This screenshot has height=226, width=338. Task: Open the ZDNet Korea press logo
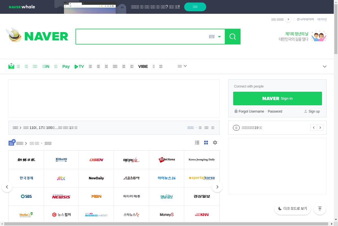pos(166,160)
